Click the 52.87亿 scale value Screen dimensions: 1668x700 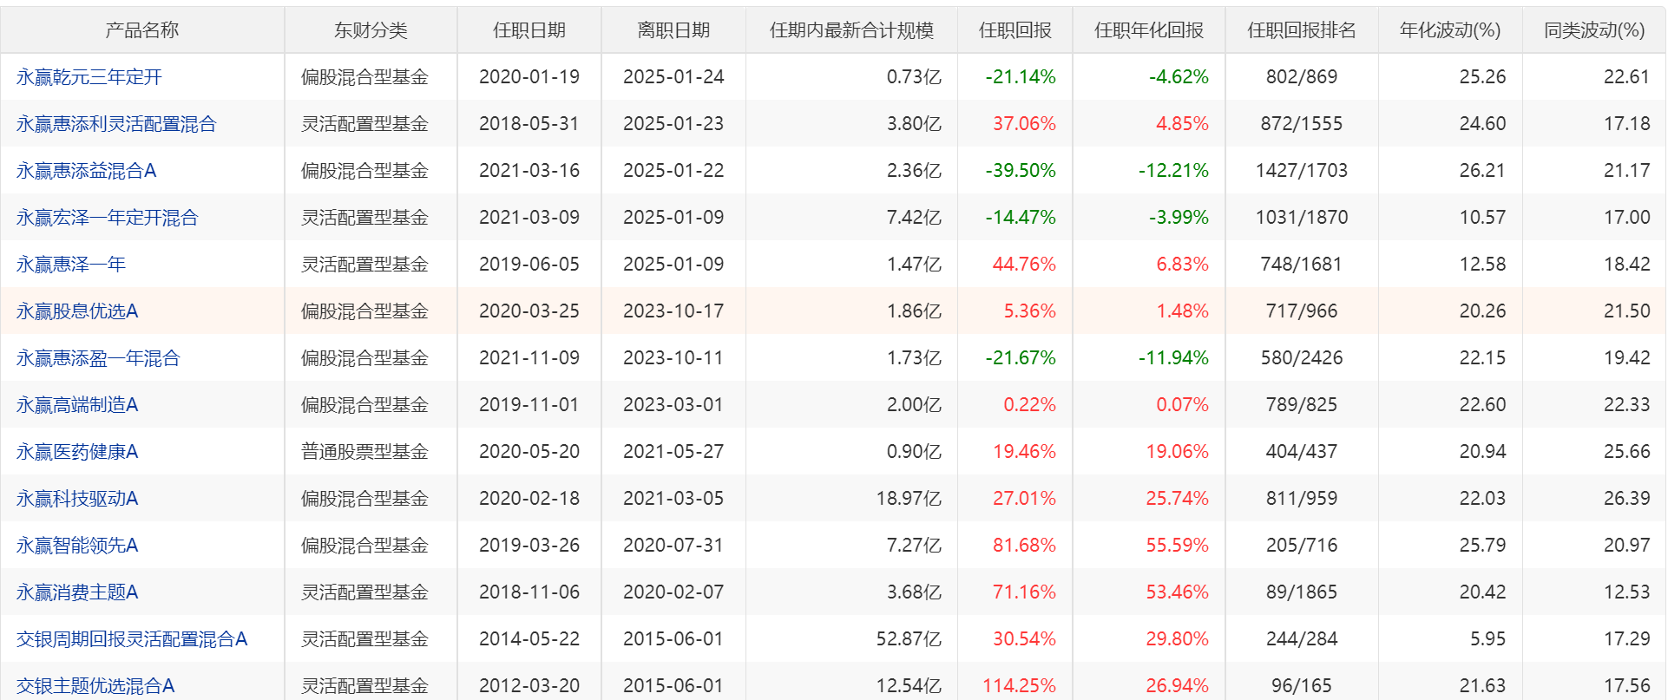(909, 639)
